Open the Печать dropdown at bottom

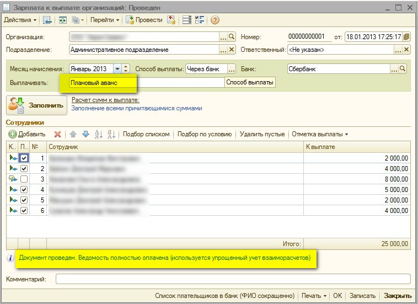(315, 296)
